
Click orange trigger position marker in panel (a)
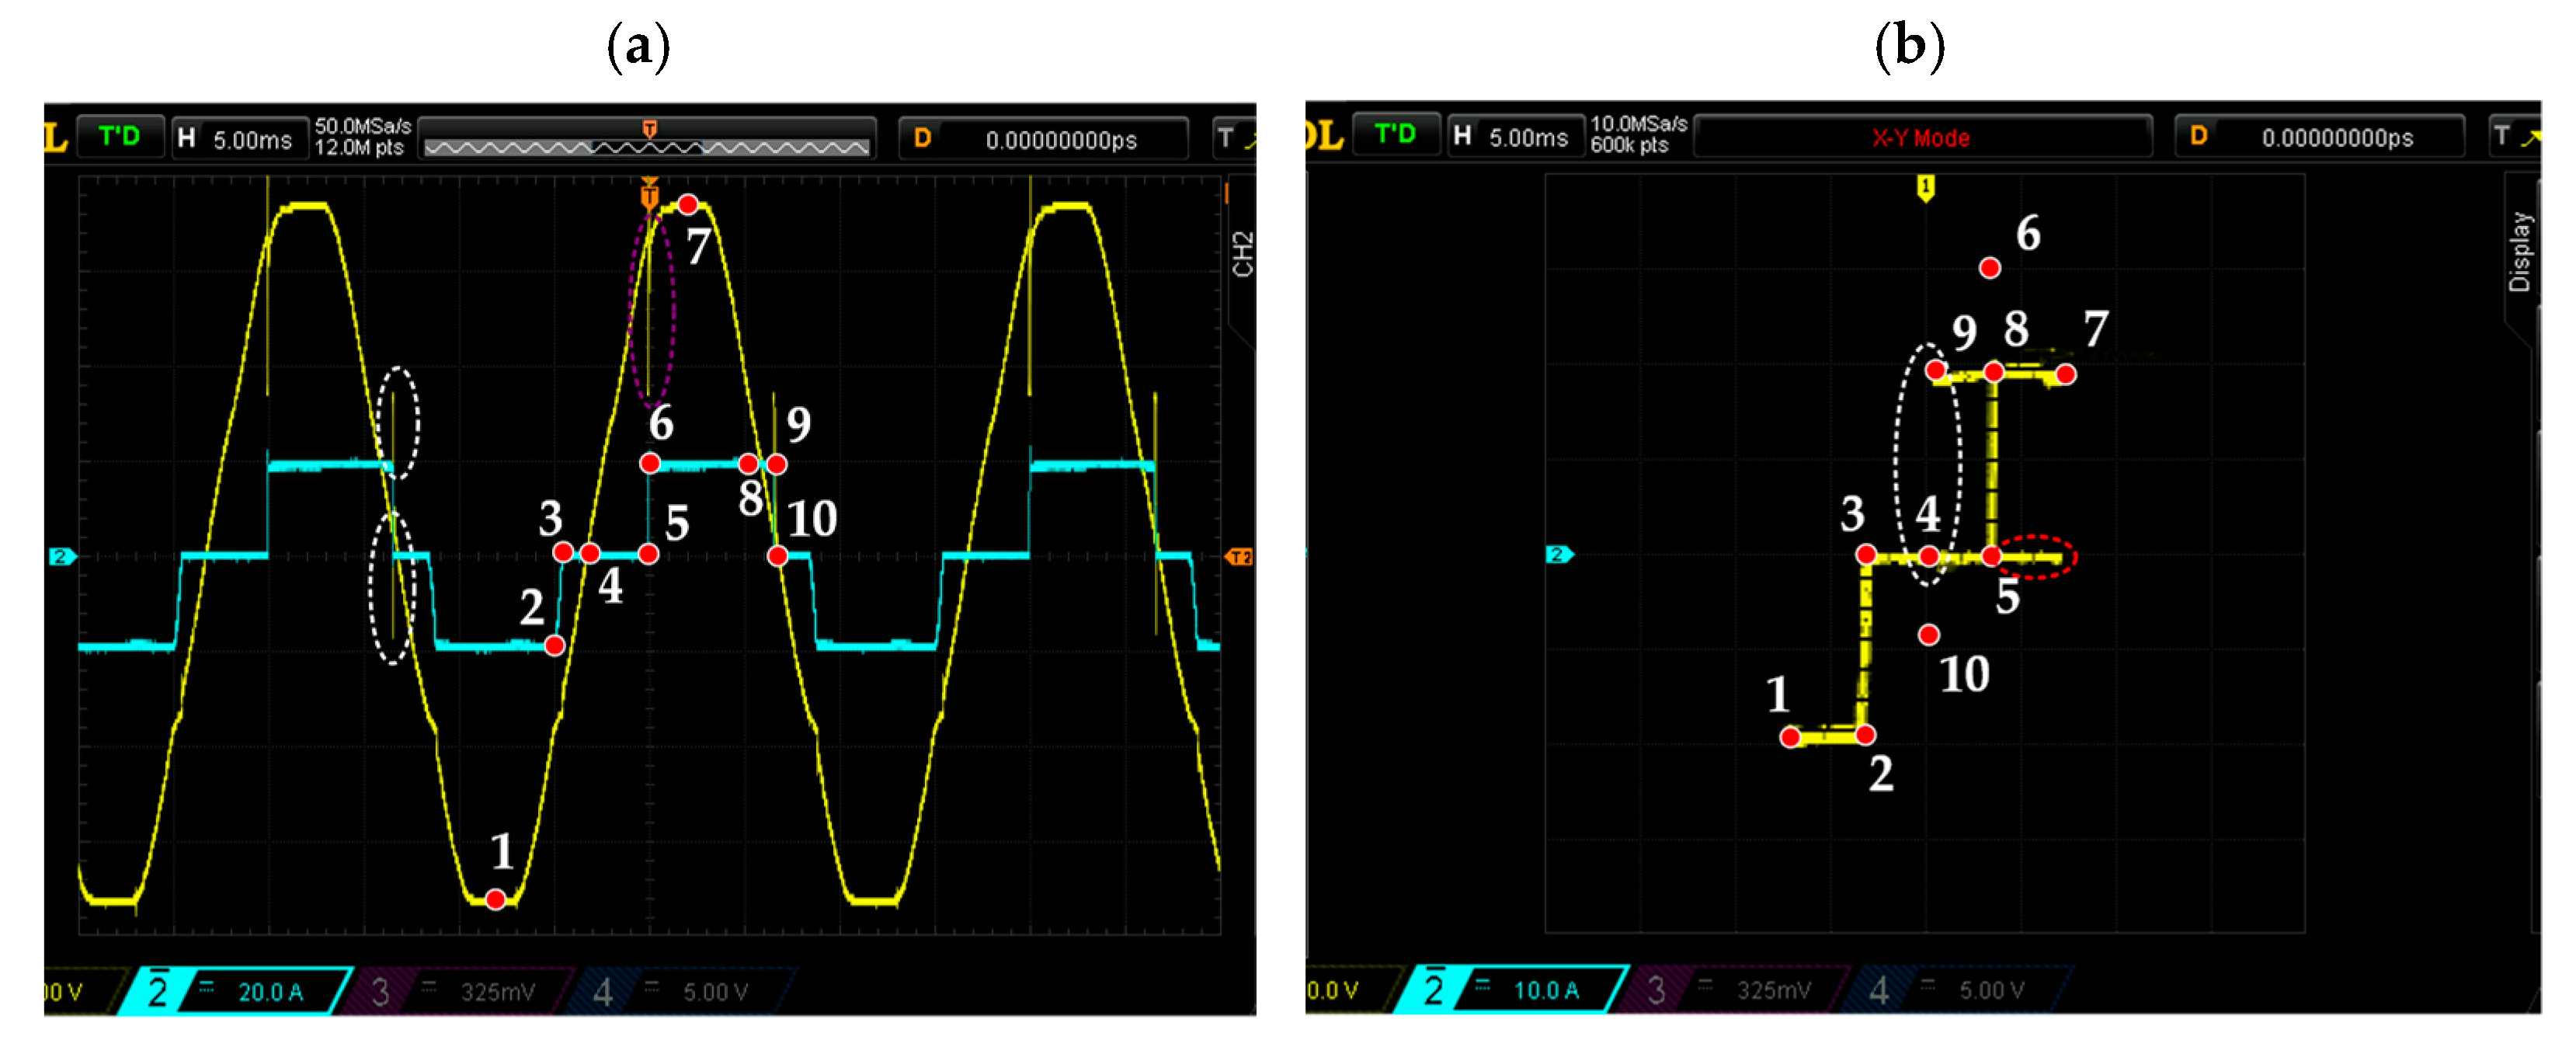(649, 195)
